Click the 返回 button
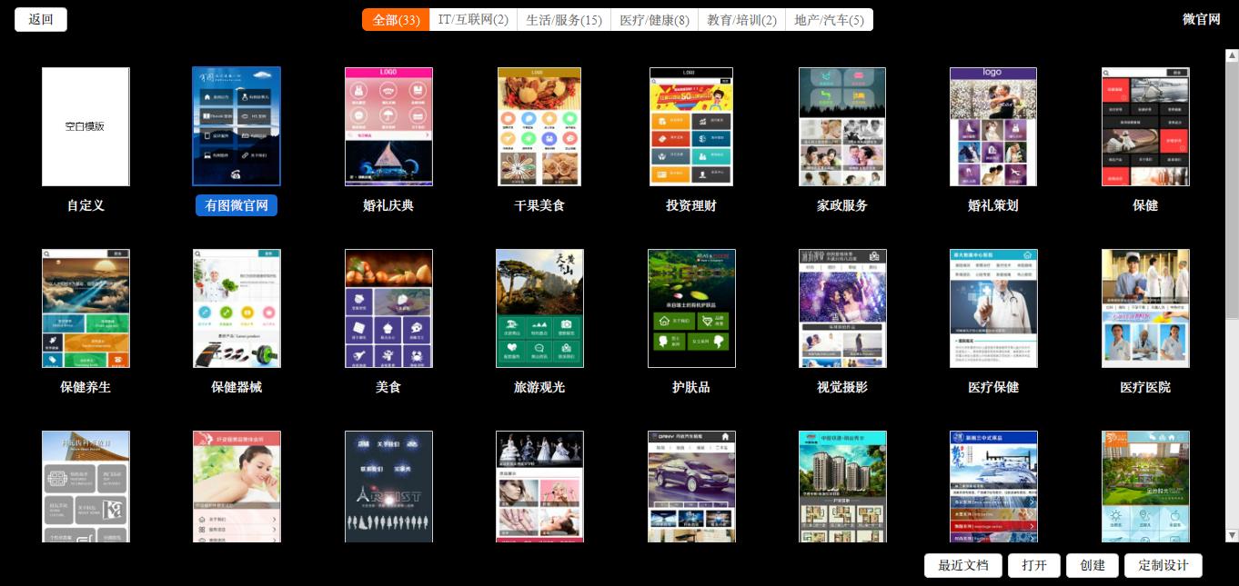This screenshot has width=1239, height=586. [40, 18]
